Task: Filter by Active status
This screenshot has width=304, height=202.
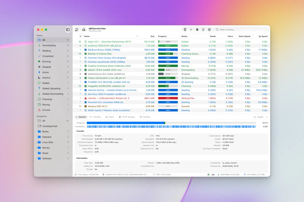Action: pyautogui.click(x=53, y=72)
